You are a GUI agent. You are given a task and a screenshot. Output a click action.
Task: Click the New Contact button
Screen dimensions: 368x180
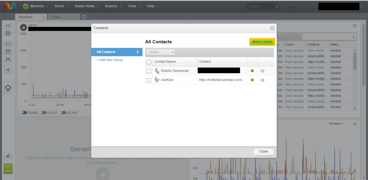click(x=262, y=42)
